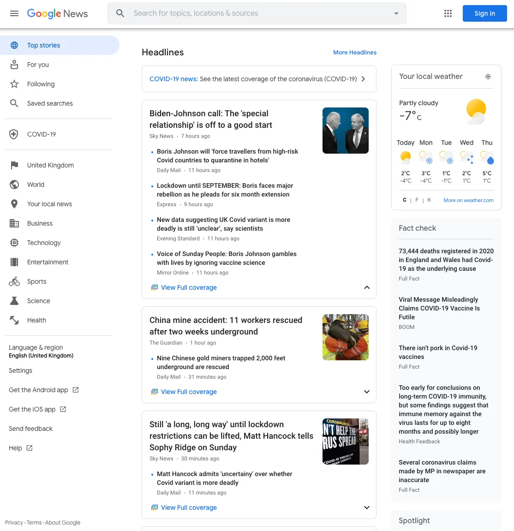Switch weather units to Celsius

pos(405,200)
